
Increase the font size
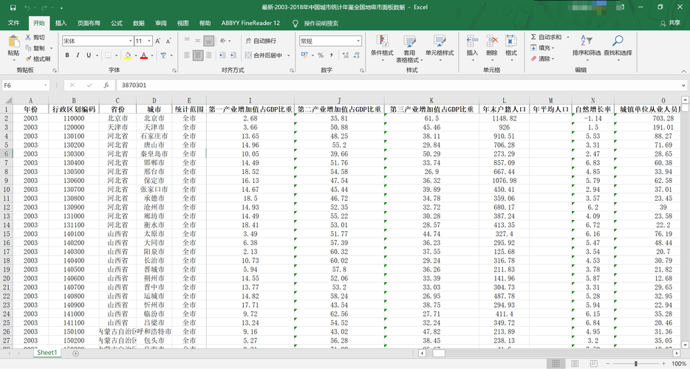tap(157, 41)
